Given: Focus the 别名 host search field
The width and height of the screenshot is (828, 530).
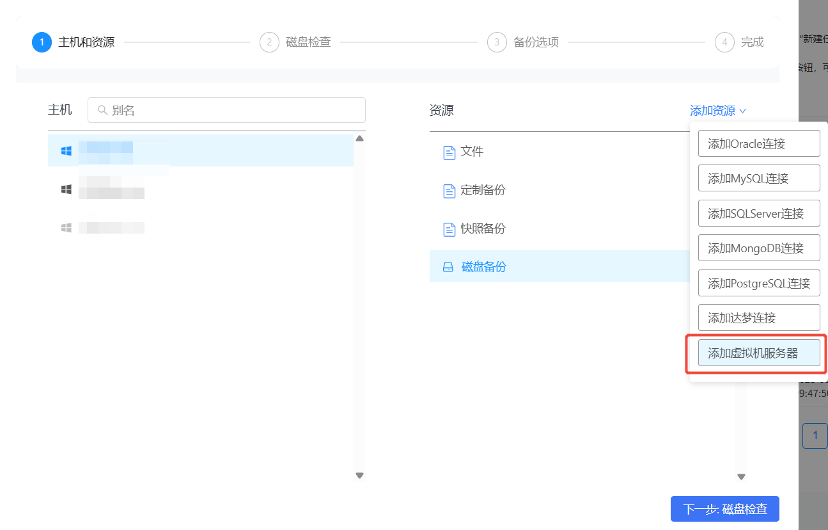Looking at the screenshot, I should (226, 110).
